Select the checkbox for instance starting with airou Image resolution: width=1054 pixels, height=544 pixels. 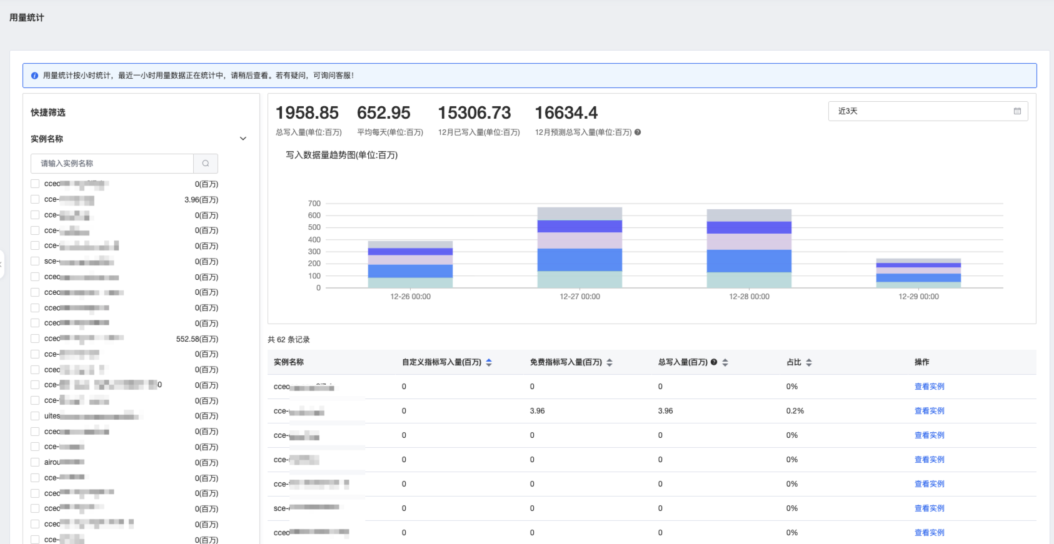(x=35, y=462)
